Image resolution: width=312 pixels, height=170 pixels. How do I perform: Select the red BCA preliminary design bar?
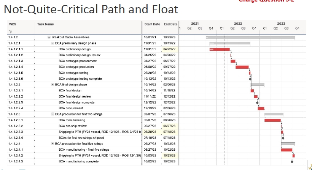point(220,49)
